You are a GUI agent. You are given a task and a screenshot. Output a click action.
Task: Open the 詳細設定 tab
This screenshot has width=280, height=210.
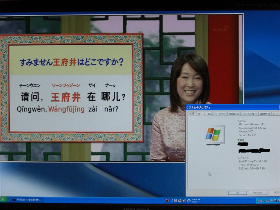point(234,114)
